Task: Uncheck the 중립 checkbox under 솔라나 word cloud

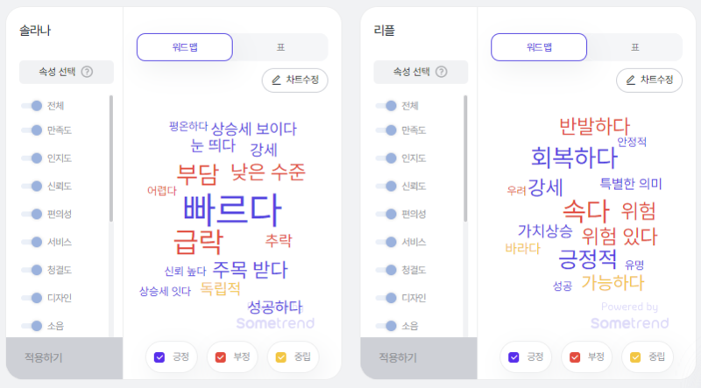Action: click(x=280, y=357)
